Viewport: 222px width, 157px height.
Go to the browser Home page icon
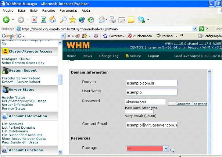(x=53, y=20)
